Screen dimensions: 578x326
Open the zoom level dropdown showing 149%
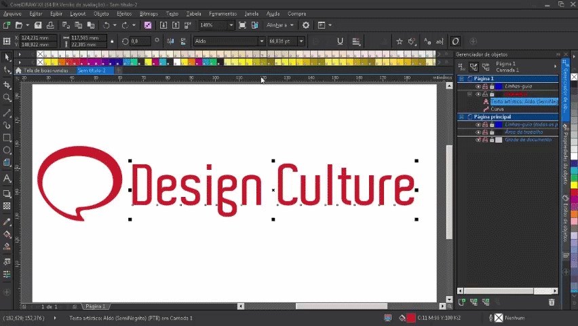[x=231, y=25]
